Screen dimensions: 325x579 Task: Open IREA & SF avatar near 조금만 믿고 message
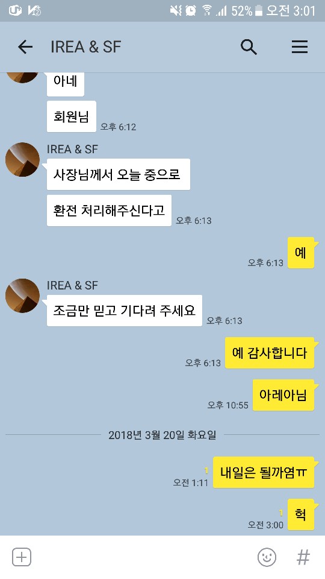pyautogui.click(x=22, y=296)
